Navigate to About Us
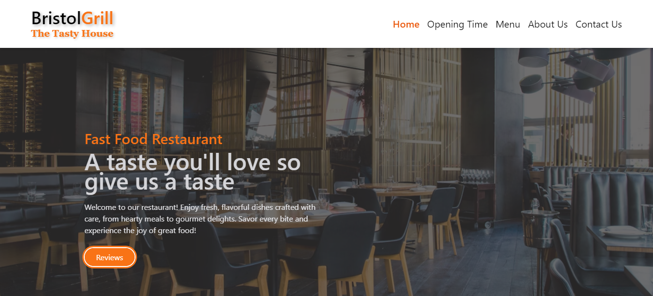This screenshot has width=653, height=296. (x=548, y=24)
